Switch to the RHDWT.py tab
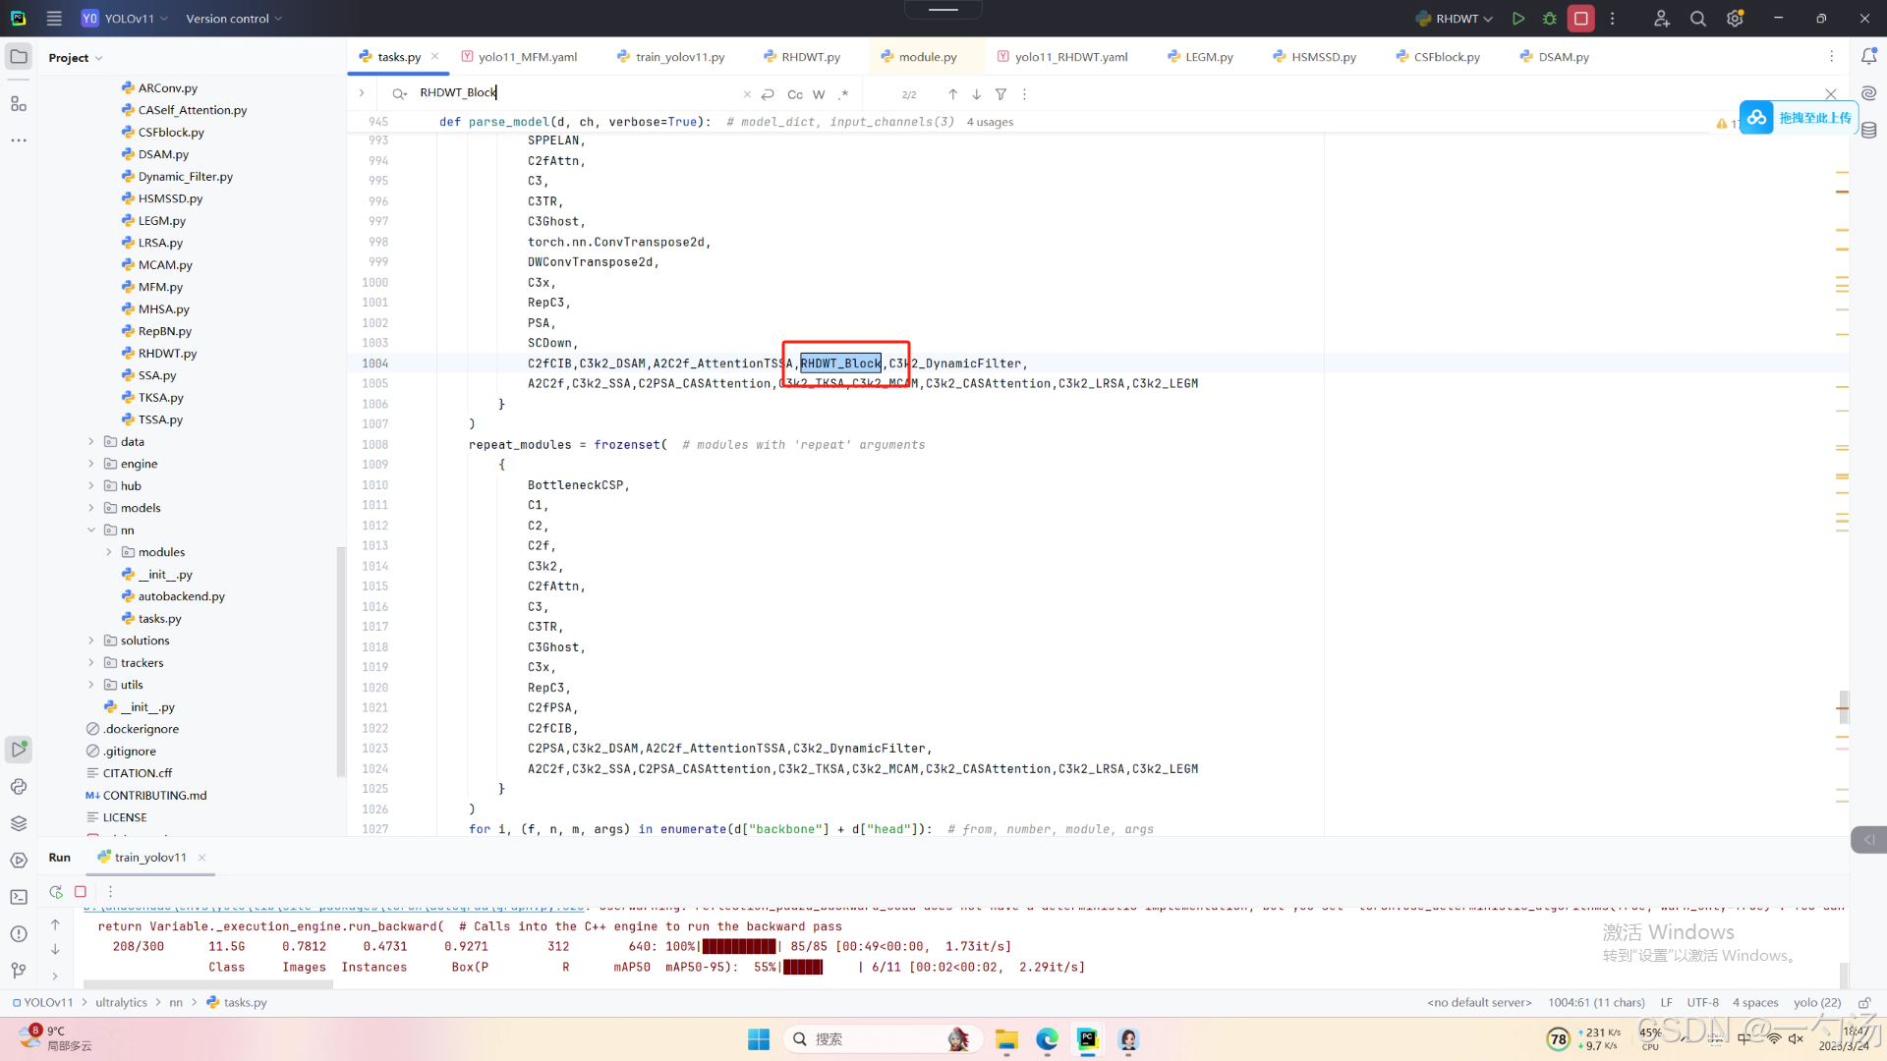Image resolution: width=1887 pixels, height=1061 pixels. [810, 57]
